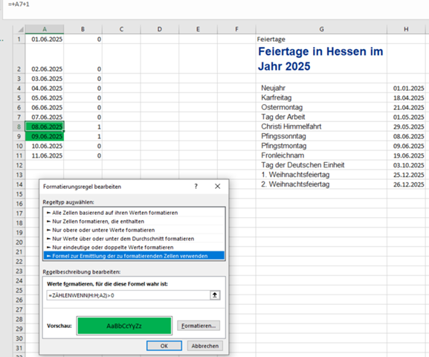
Task: Select the 'Neujahr' cell
Action: pos(321,89)
